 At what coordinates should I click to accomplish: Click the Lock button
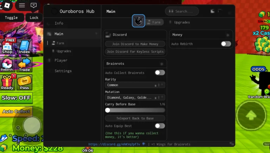pos(34,18)
